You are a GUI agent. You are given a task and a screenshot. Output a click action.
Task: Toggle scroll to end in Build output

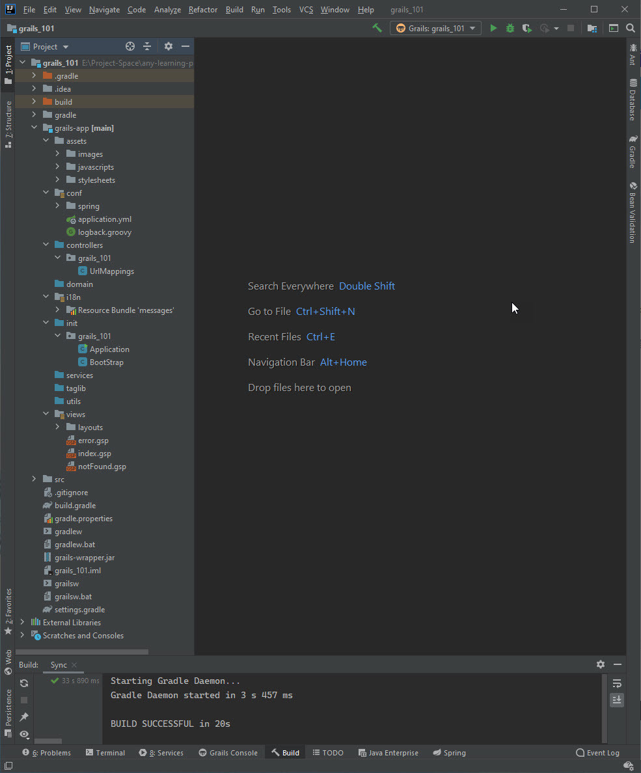617,700
